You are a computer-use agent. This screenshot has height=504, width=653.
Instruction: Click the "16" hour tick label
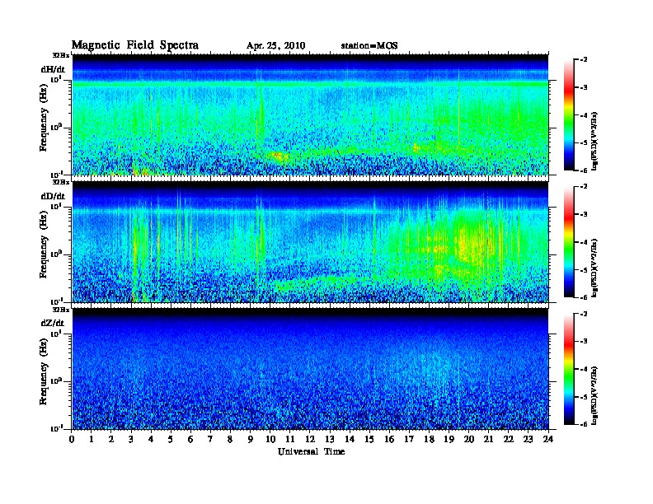click(389, 440)
